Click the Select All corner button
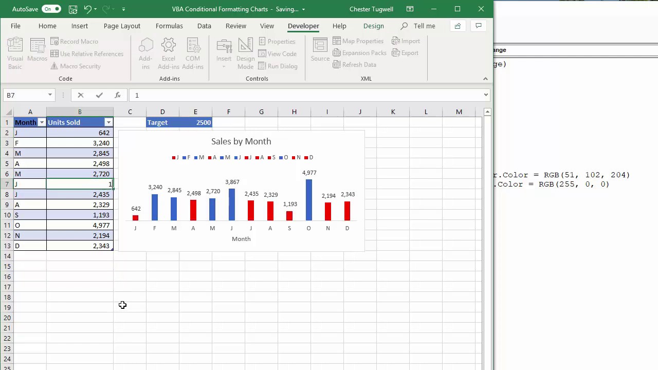Viewport: 658px width, 370px height. [7, 112]
